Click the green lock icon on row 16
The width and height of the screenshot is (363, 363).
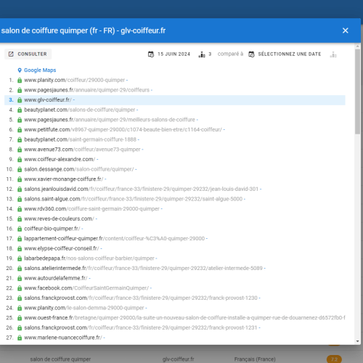click(20, 229)
